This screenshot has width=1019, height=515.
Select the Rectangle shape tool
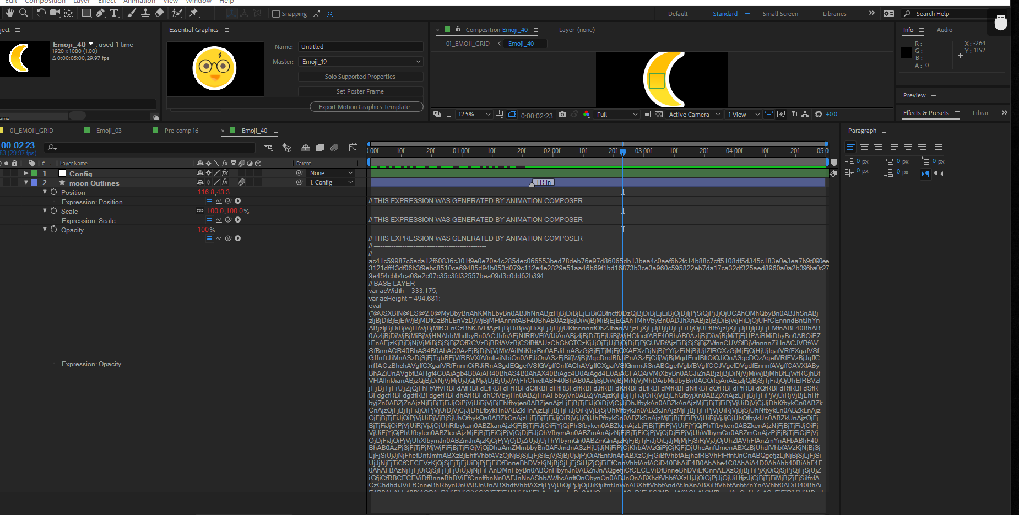click(86, 13)
